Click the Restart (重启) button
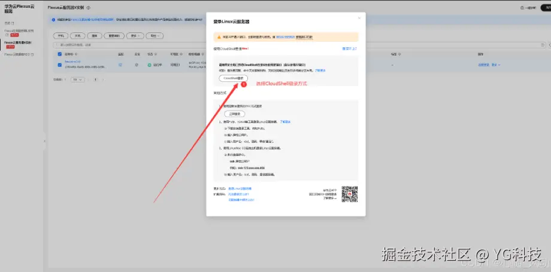Screen dimensions: 551x272 click(95, 36)
